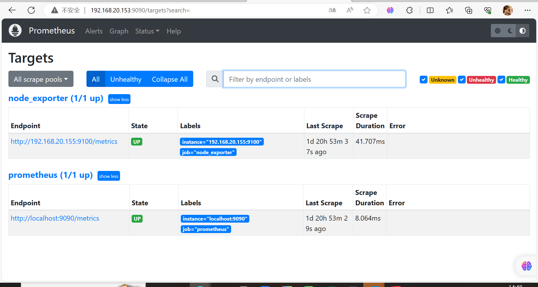This screenshot has width=538, height=287.
Task: Collapse prometheus pool with show less
Action: [x=109, y=176]
